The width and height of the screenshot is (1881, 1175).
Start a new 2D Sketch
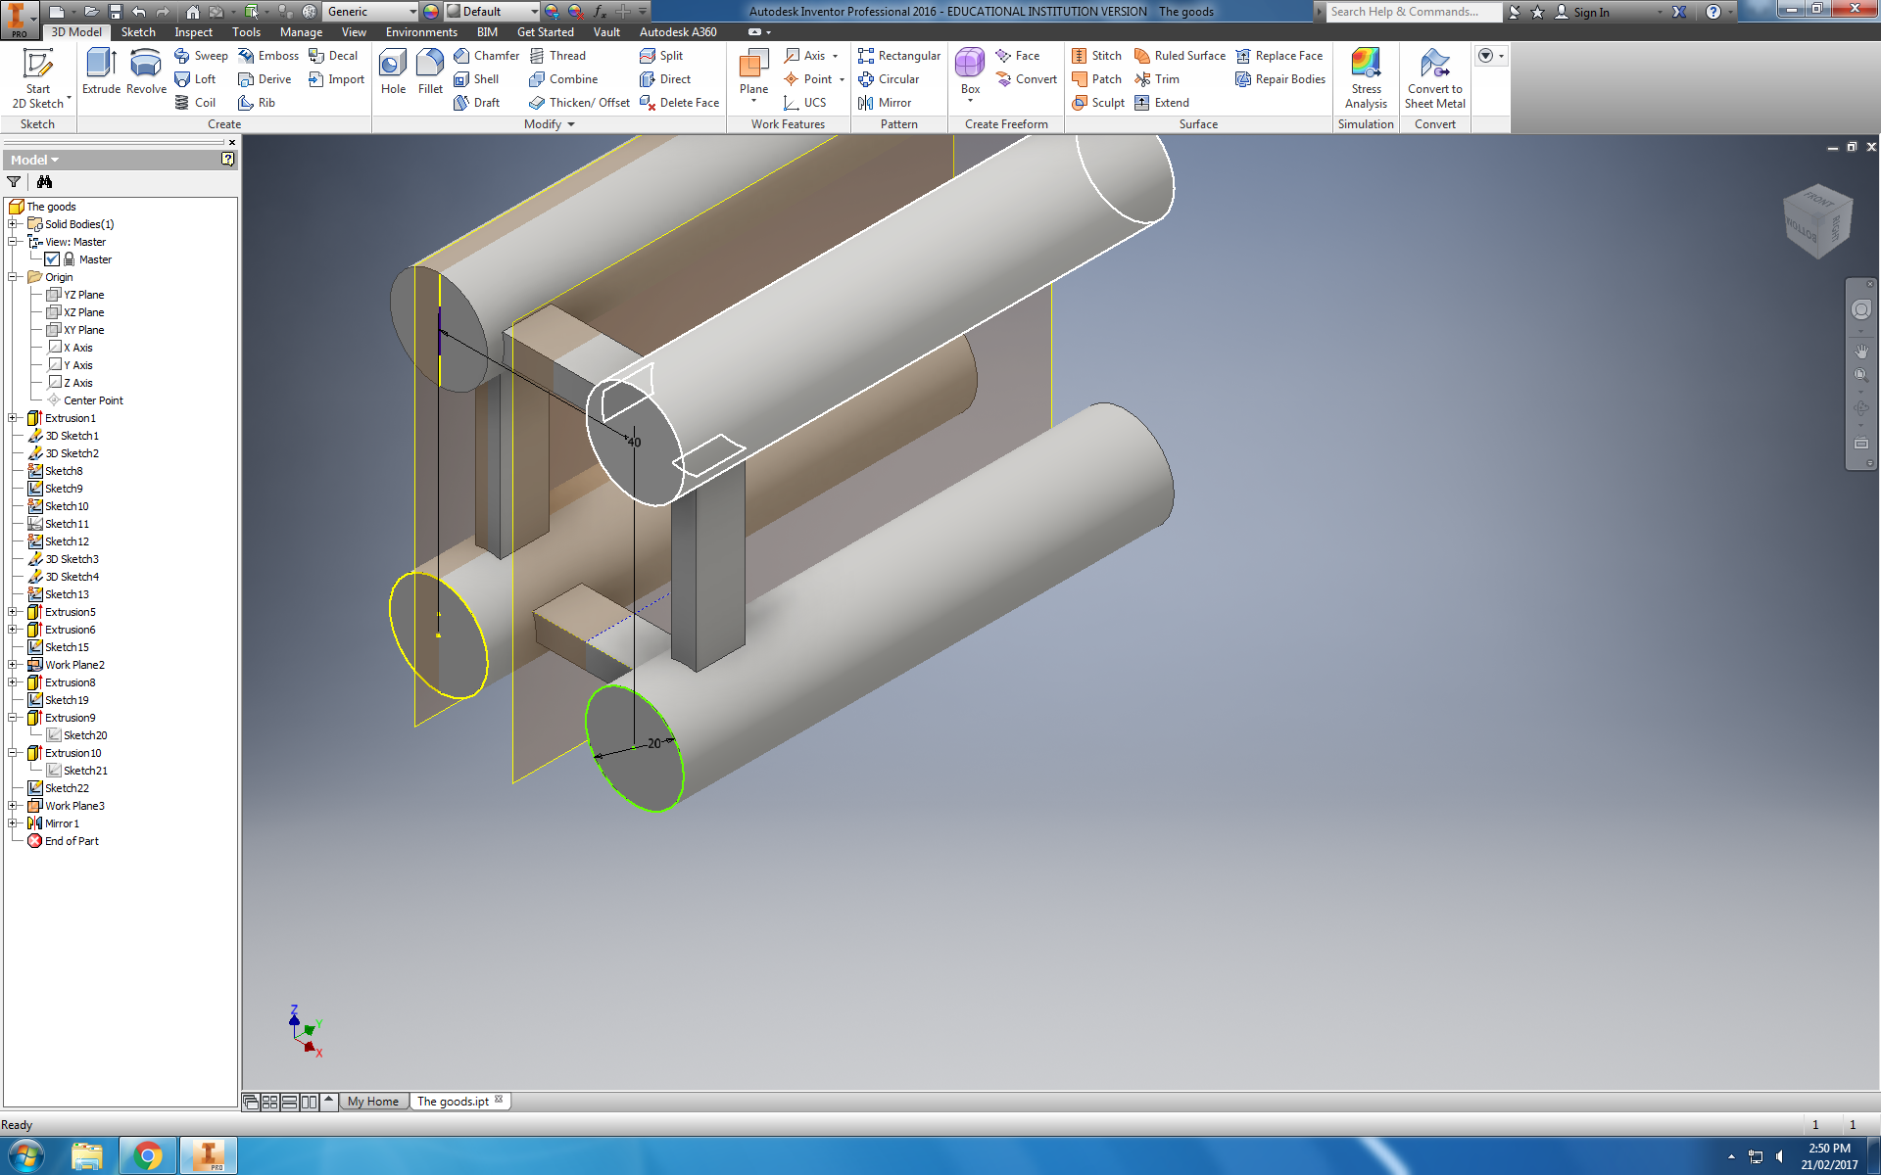(37, 79)
